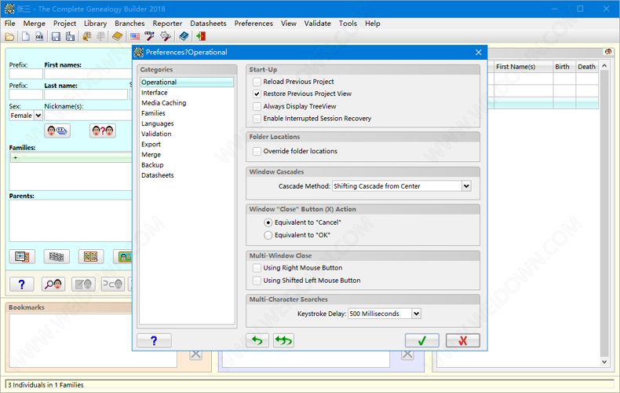Screen dimensions: 620x393
Task: Click the GED file import icon
Action: [x=39, y=37]
